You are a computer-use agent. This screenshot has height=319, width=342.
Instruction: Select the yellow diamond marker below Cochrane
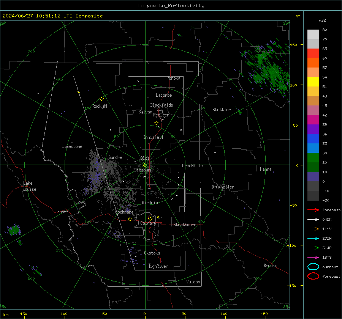pyautogui.click(x=130, y=219)
